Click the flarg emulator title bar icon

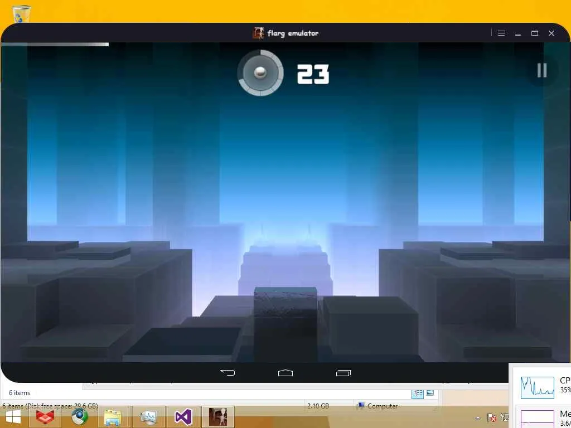pos(258,33)
